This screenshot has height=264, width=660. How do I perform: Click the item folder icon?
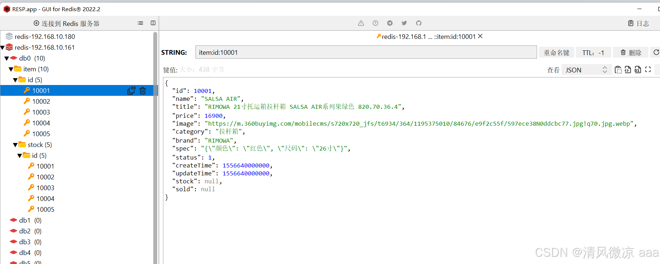pyautogui.click(x=18, y=69)
